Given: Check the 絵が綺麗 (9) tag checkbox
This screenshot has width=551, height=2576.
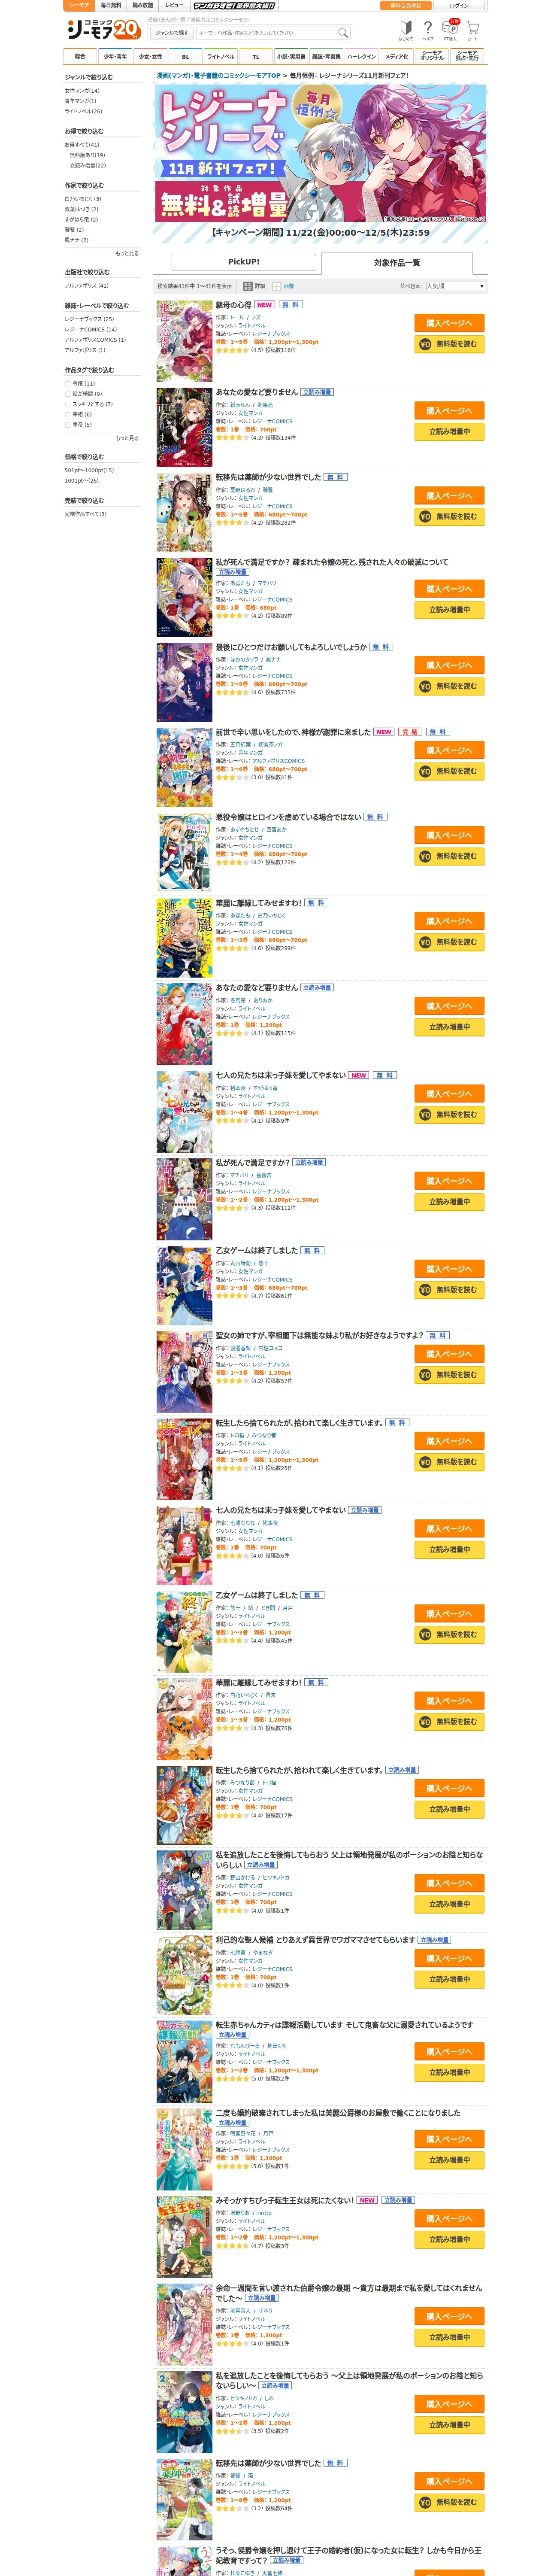Looking at the screenshot, I should 68,394.
